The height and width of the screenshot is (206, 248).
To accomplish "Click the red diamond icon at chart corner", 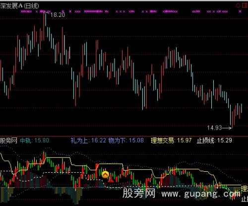I will tap(238, 6).
